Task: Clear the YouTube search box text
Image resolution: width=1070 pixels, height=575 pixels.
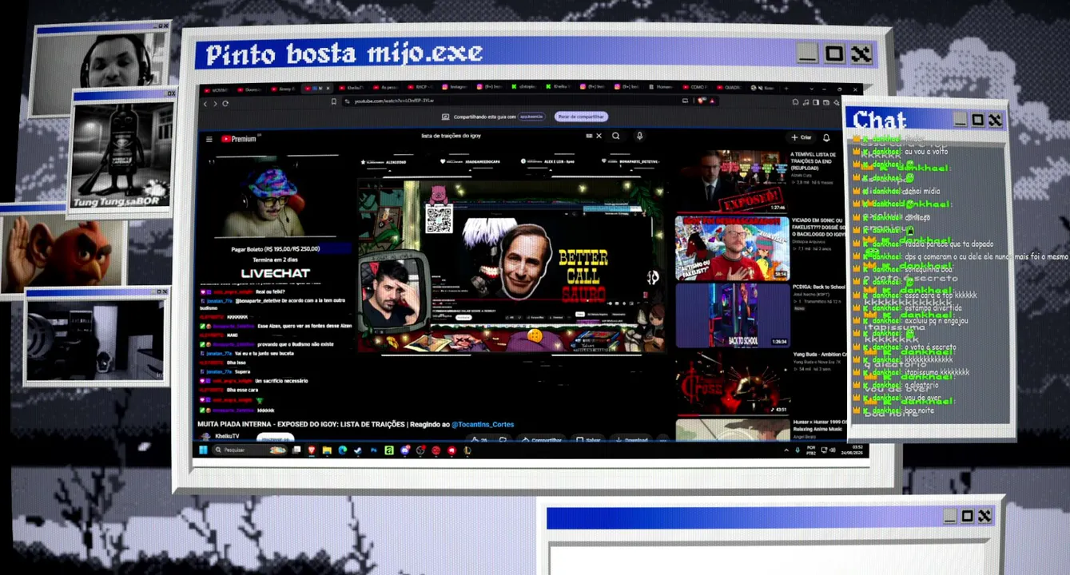Action: click(x=599, y=136)
